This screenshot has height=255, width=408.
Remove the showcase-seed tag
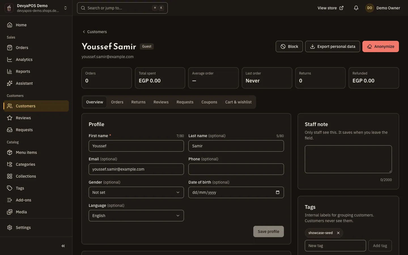338,233
